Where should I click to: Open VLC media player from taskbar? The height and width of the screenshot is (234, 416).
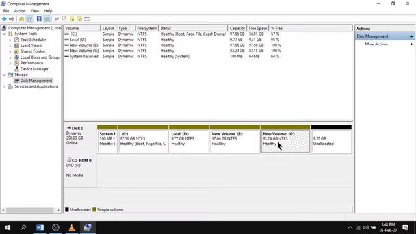tap(71, 227)
